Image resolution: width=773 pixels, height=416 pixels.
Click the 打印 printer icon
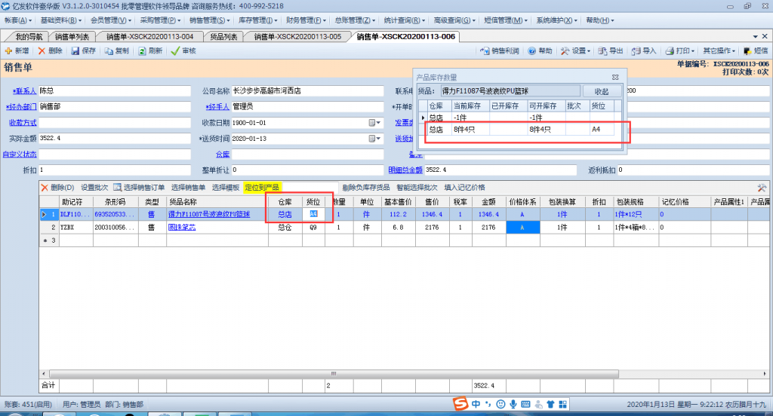(670, 51)
